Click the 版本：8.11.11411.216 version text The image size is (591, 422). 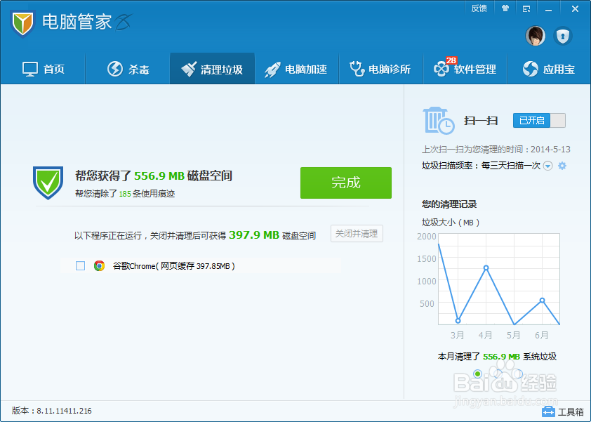(52, 411)
